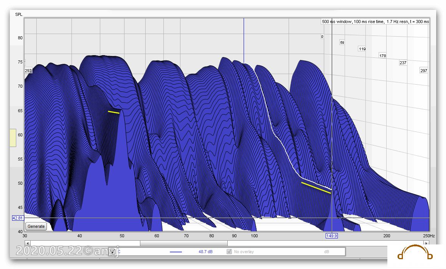Screen dimensions: 446x269
Task: Click the horizontal scrollbar left arrow
Action: click(x=27, y=243)
